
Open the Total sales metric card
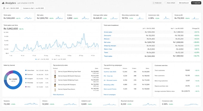pyautogui.click(x=18, y=17)
